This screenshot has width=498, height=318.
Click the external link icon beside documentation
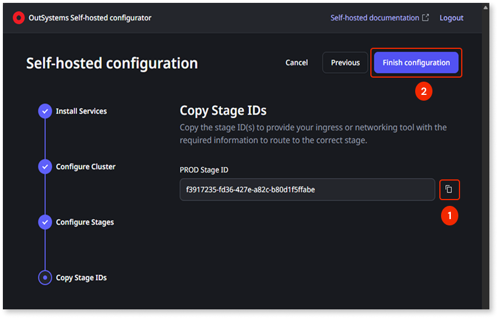point(426,17)
